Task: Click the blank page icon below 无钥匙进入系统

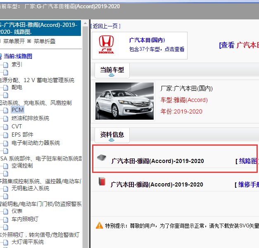Action: (x=6, y=196)
